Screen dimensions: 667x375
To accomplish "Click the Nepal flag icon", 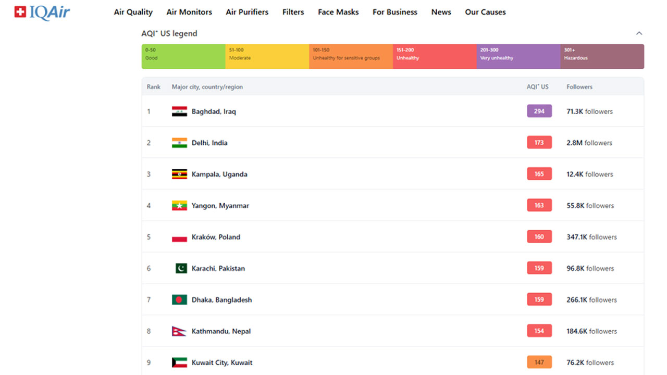I will (178, 331).
